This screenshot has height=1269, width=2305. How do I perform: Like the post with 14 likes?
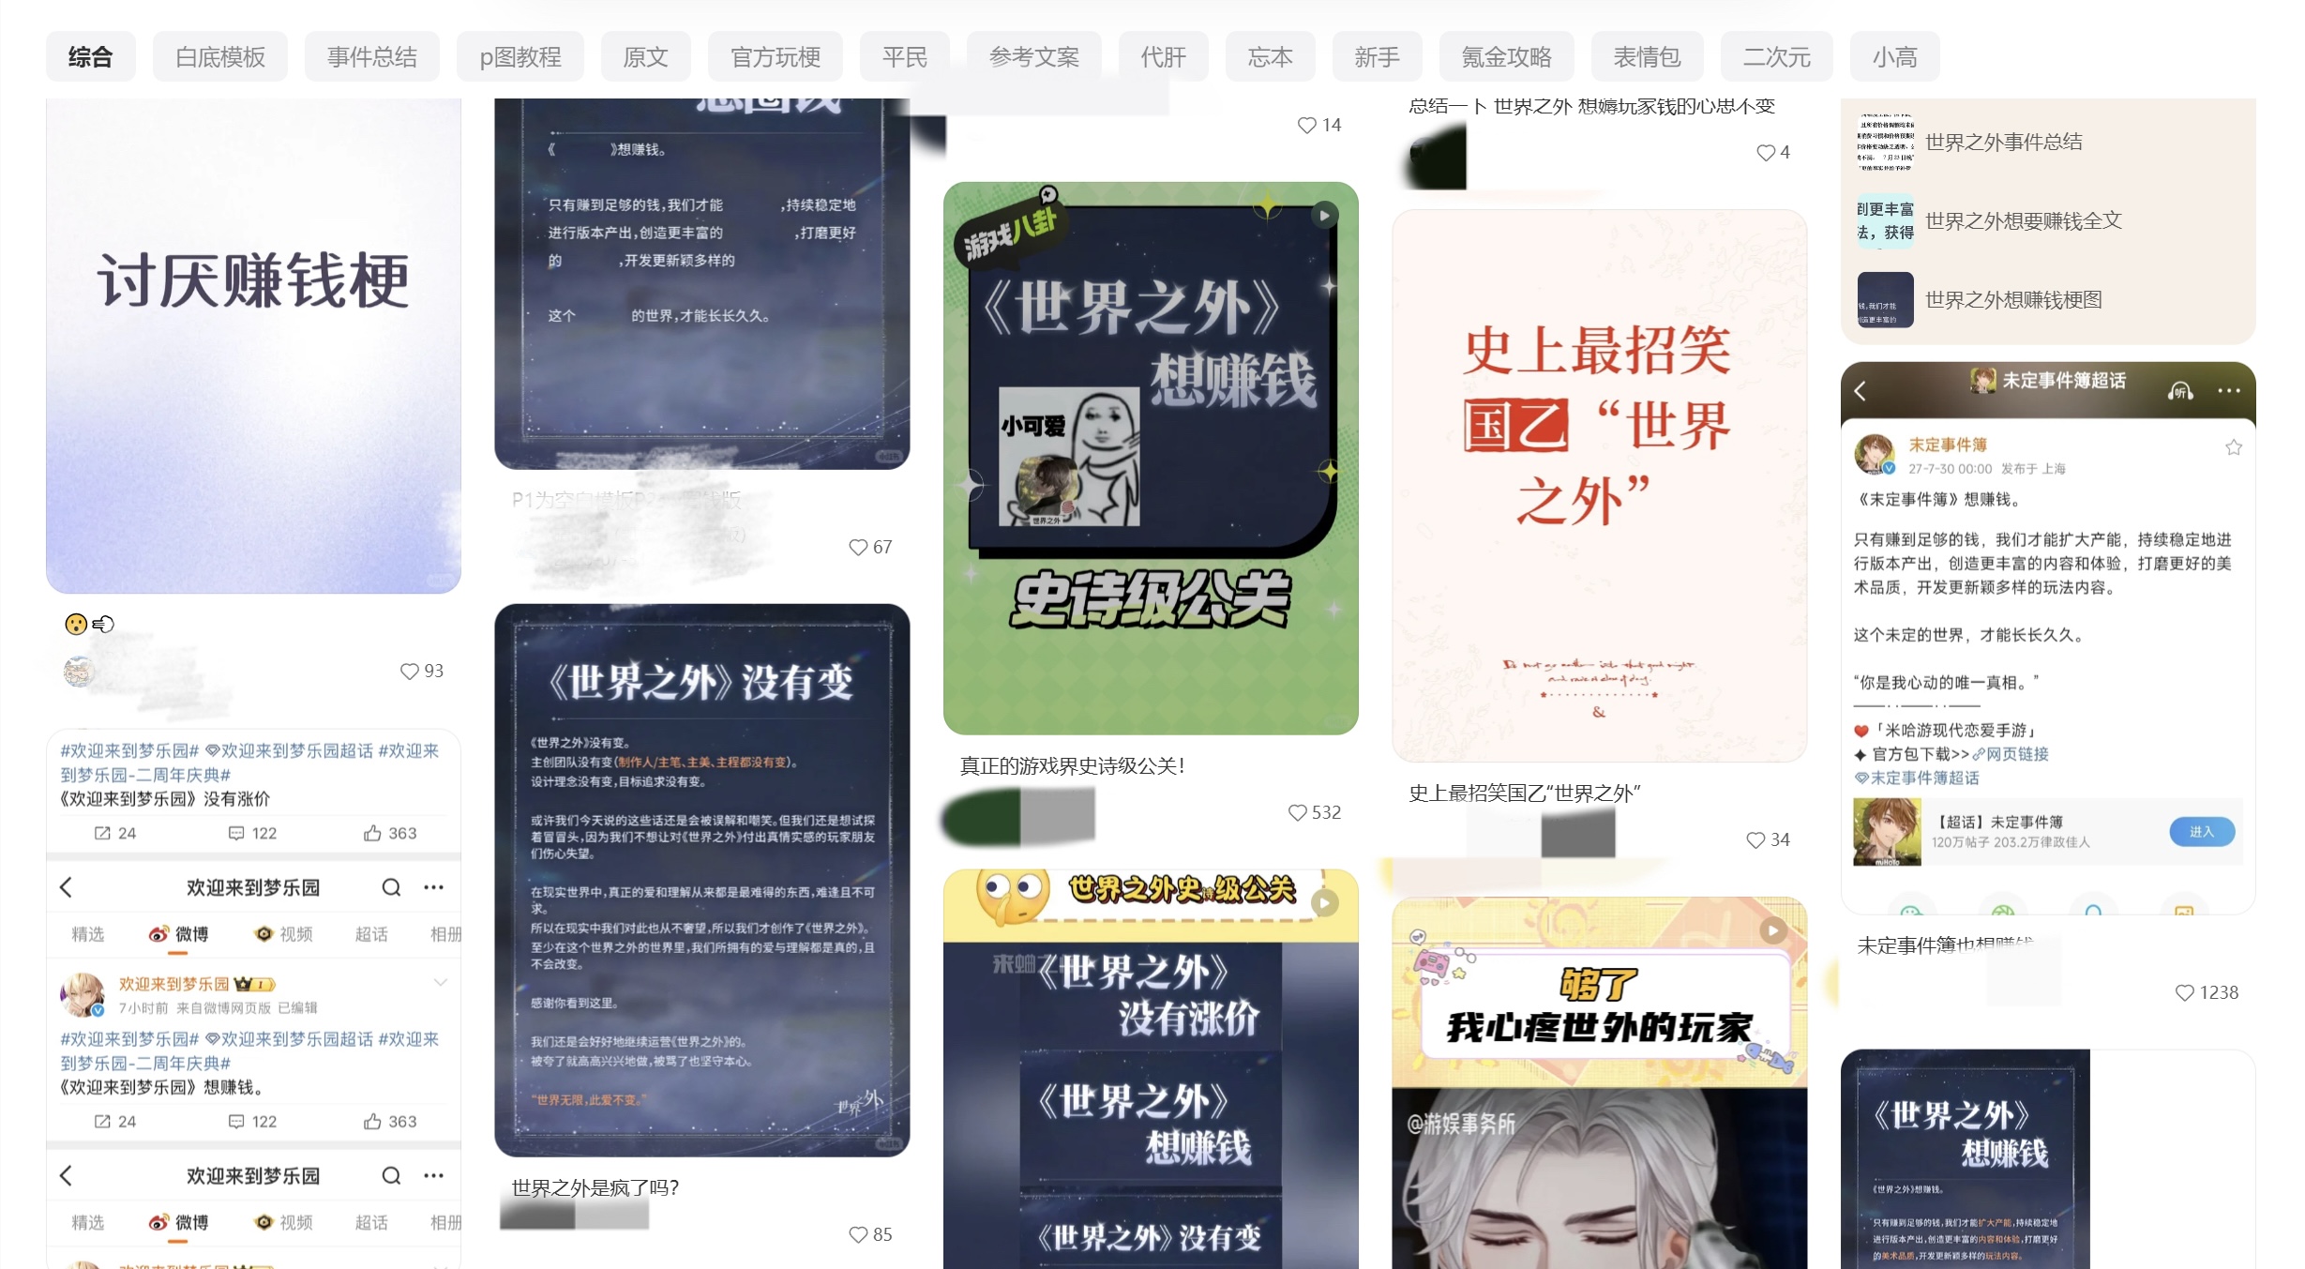tap(1306, 126)
